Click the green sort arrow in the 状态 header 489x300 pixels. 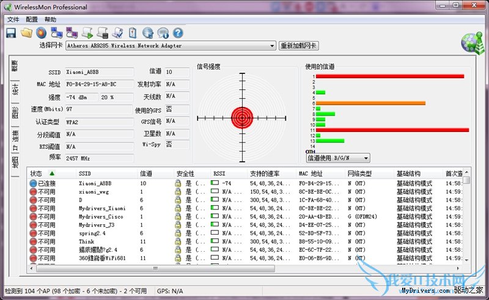click(x=52, y=173)
